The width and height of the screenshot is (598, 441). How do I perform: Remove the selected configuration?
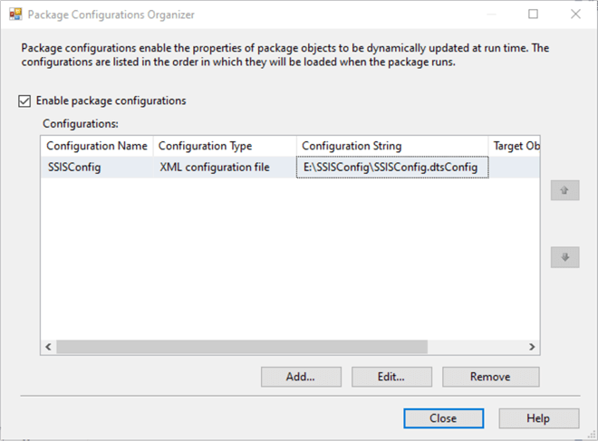click(x=489, y=377)
